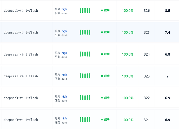Click green bars icon in row 322

pos(85,98)
